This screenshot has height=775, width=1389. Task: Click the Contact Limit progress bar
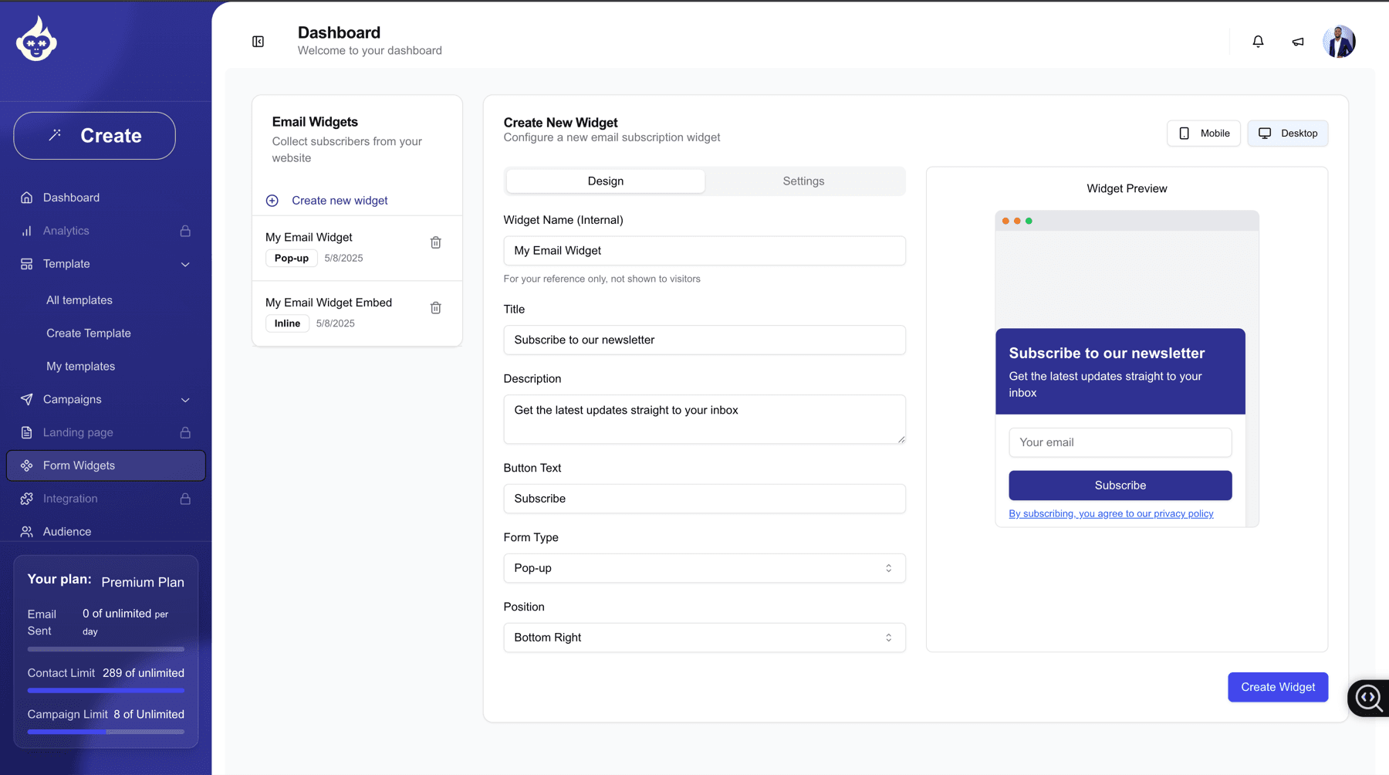pyautogui.click(x=106, y=690)
